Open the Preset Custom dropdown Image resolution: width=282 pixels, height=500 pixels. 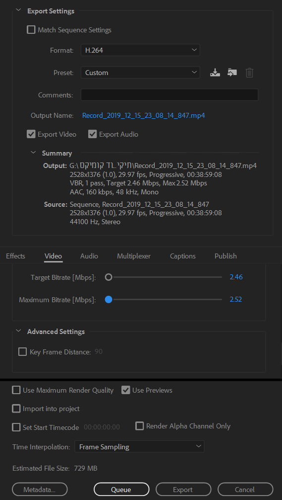coord(140,73)
